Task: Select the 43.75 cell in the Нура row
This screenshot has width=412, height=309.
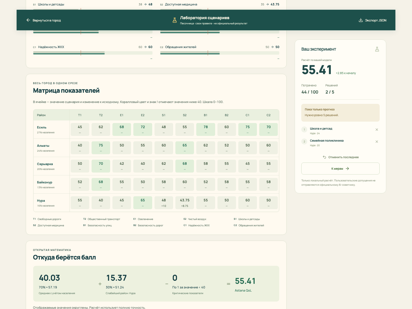Action: [185, 203]
